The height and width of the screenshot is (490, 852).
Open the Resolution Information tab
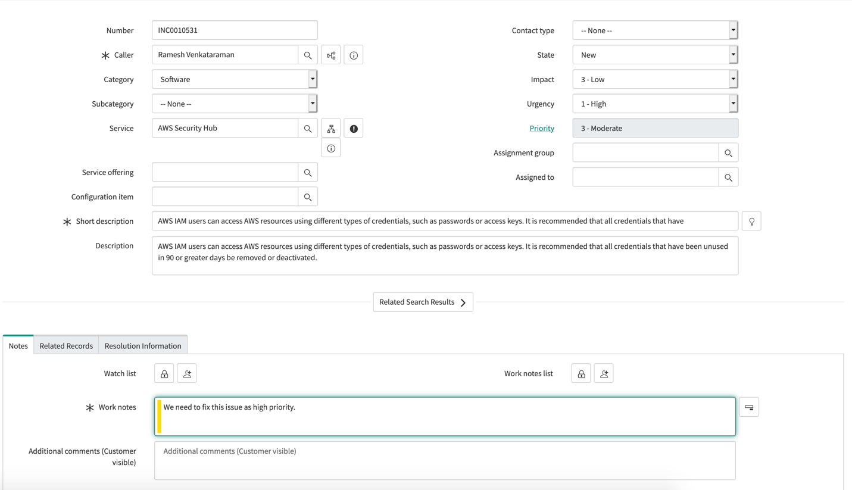(142, 345)
